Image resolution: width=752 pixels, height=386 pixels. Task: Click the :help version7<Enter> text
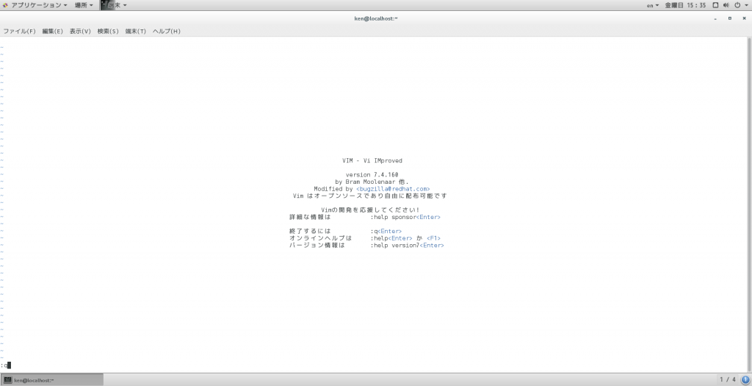pyautogui.click(x=407, y=246)
